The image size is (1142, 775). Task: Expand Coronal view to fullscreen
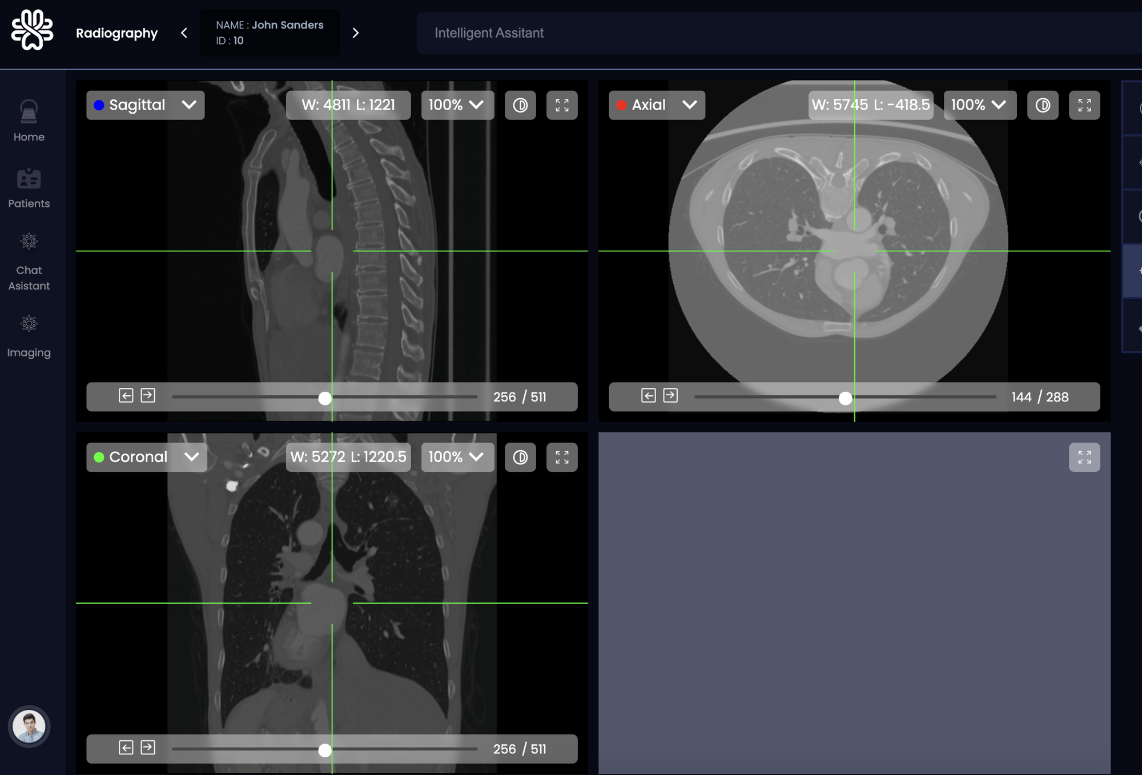pyautogui.click(x=562, y=457)
